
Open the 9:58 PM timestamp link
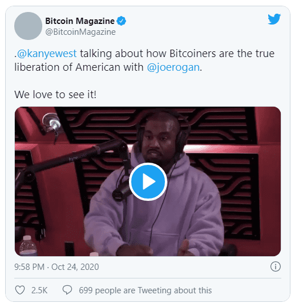click(x=29, y=267)
